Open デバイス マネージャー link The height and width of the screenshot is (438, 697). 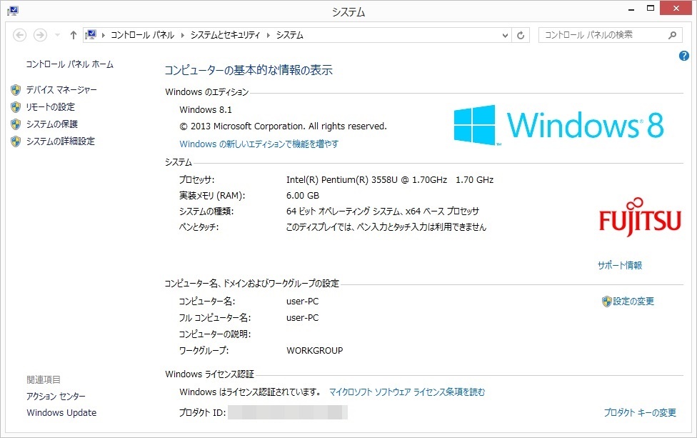tap(61, 90)
